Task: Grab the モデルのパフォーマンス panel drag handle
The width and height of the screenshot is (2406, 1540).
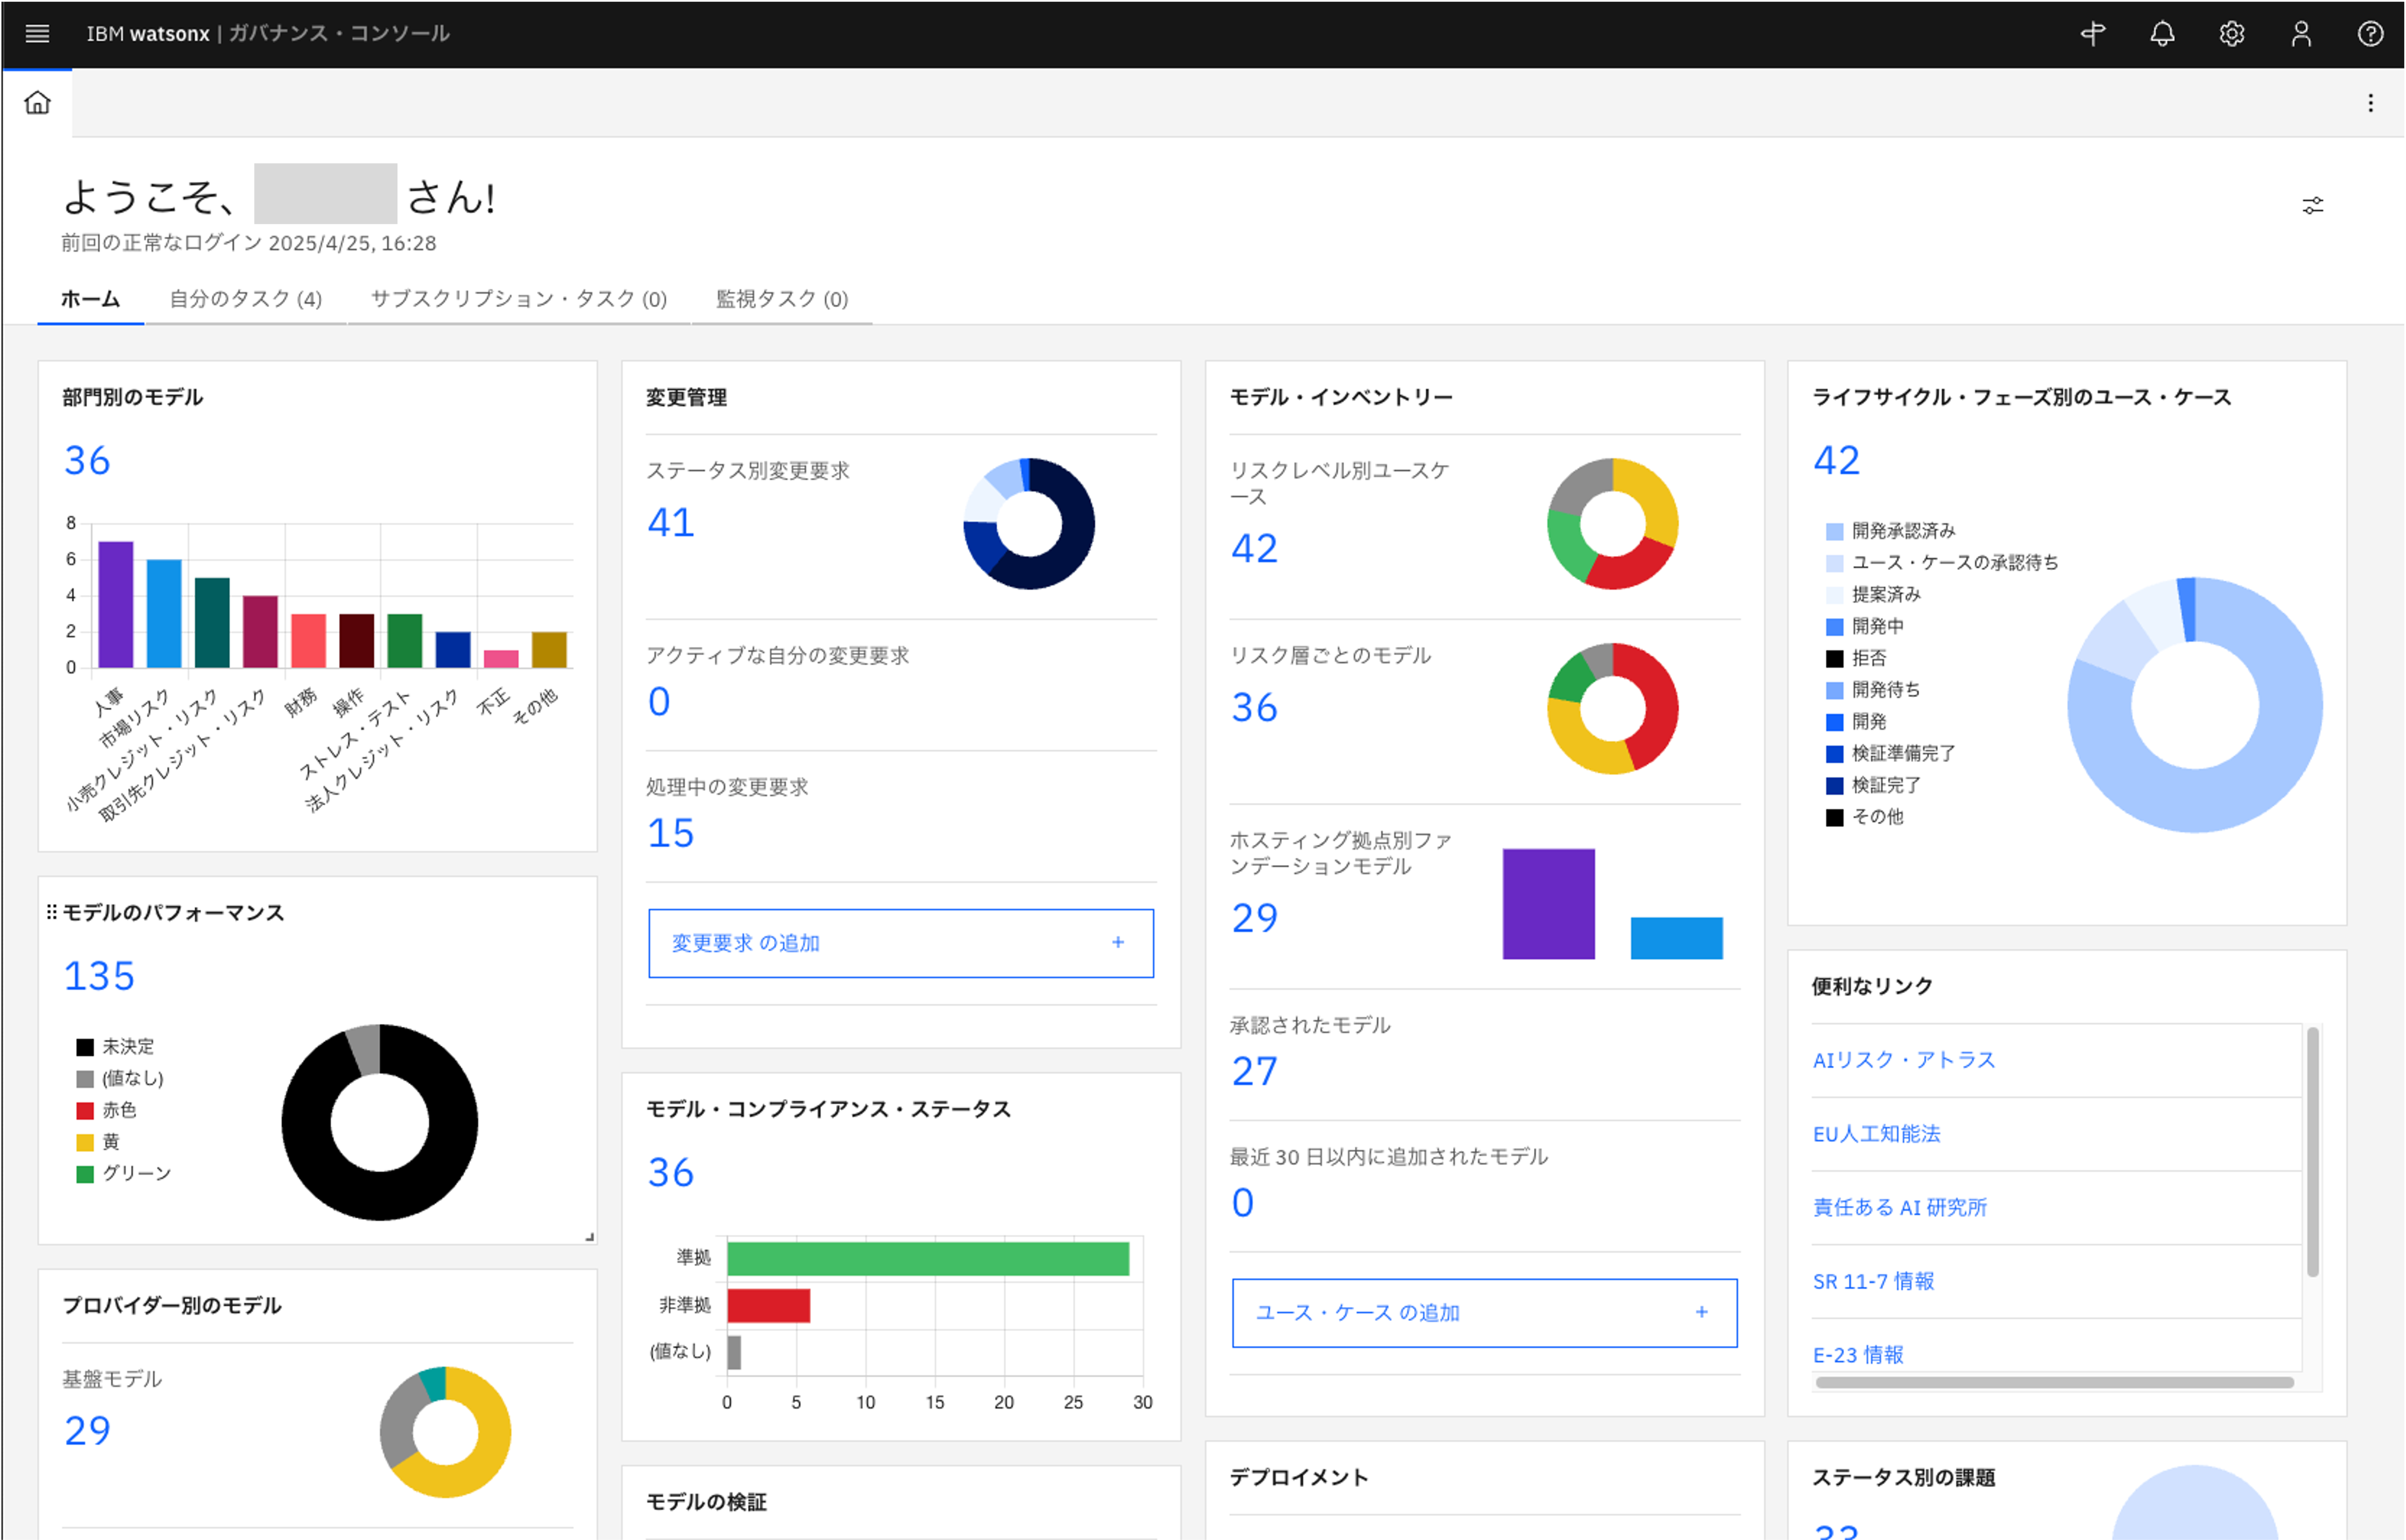Action: (52, 912)
